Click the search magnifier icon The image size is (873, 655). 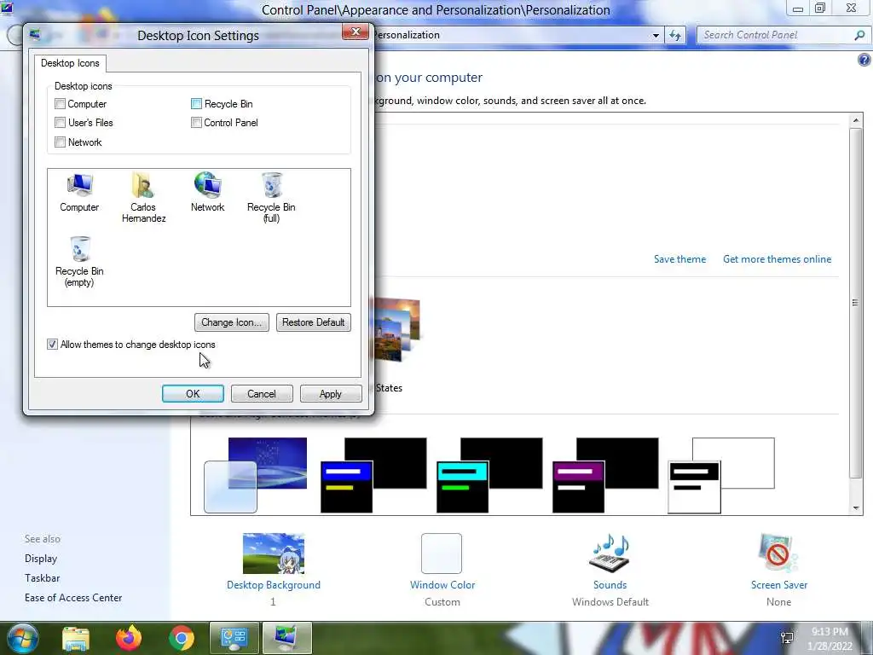pos(859,35)
